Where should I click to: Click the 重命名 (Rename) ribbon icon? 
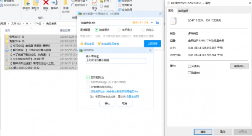pos(55,5)
